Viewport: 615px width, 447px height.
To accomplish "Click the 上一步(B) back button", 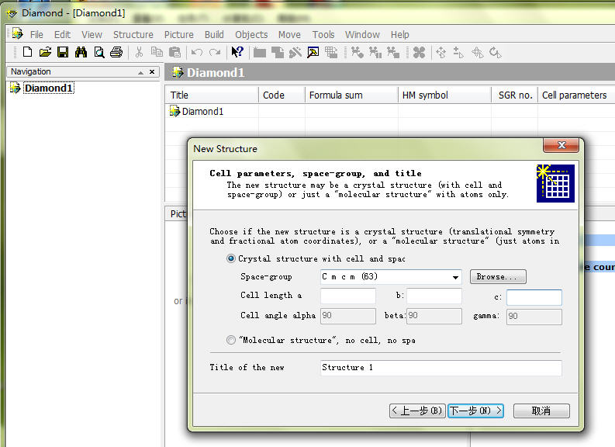I will pyautogui.click(x=417, y=411).
